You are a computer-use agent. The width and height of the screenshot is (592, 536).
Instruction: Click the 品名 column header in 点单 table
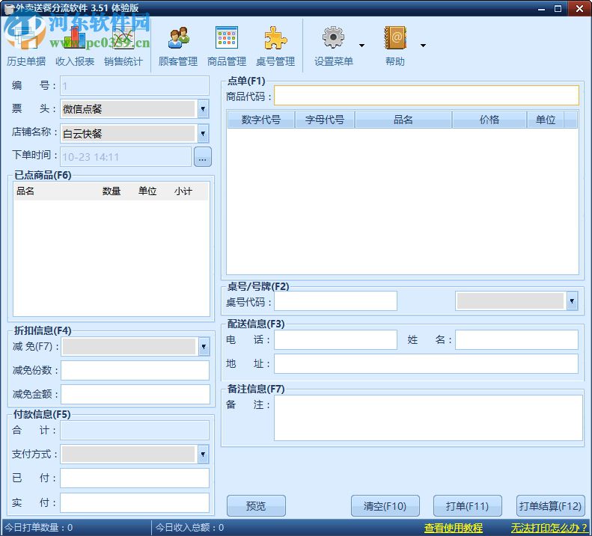(x=403, y=120)
